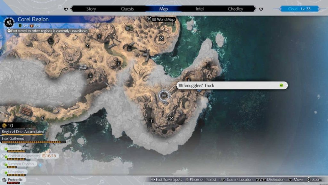Select crossed-swords marker on the southern peninsula

(171, 119)
